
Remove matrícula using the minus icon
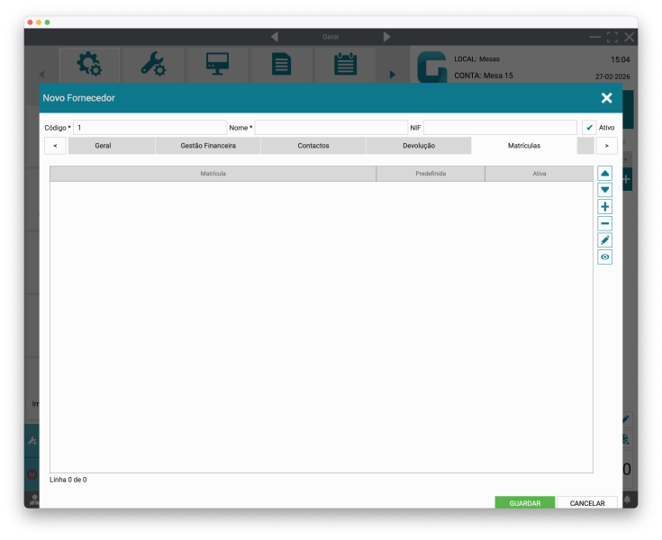pyautogui.click(x=604, y=224)
